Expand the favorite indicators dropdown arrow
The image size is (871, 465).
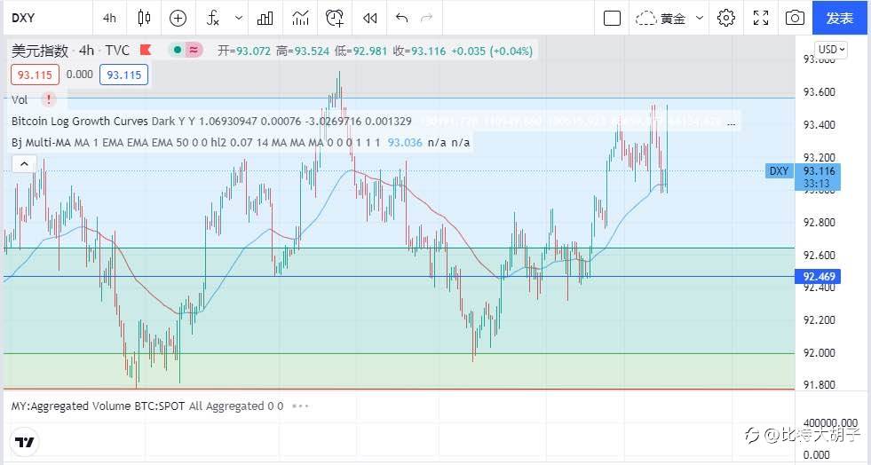(238, 18)
